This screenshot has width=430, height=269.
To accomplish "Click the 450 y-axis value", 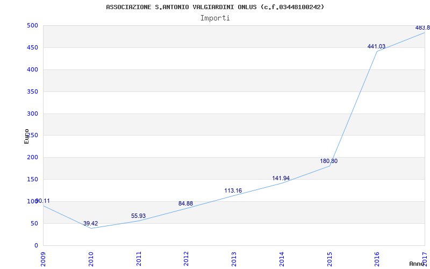I will pyautogui.click(x=32, y=47).
